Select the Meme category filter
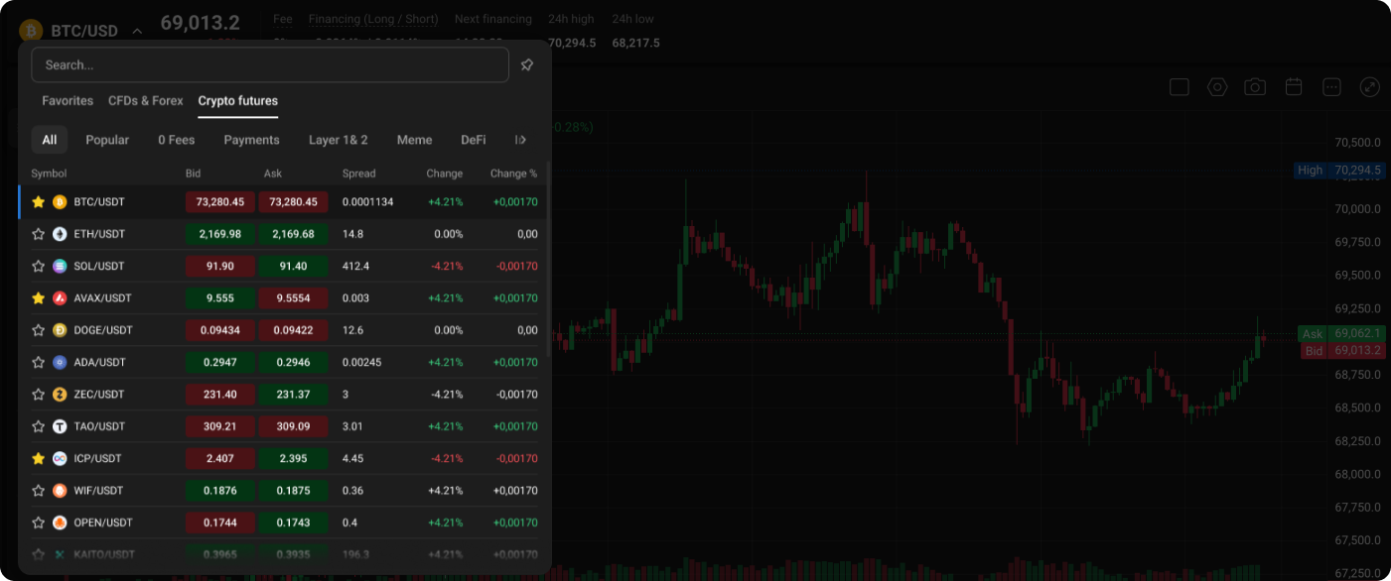The height and width of the screenshot is (581, 1391). 414,140
